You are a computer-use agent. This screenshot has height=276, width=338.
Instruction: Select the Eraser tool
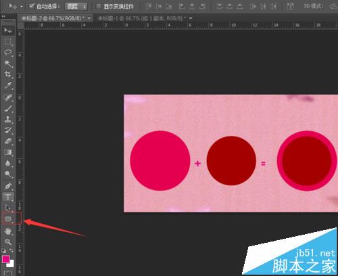pyautogui.click(x=8, y=141)
